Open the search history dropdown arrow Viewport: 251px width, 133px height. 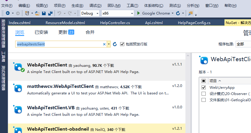coord(109,44)
